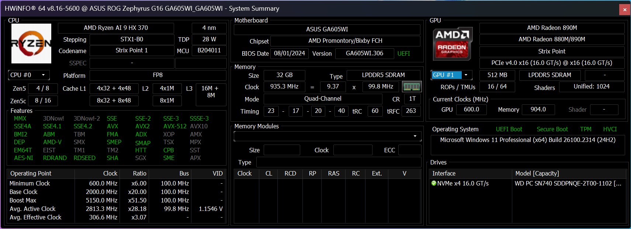
Task: Click the RAS column header in memory table
Action: tap(334, 173)
